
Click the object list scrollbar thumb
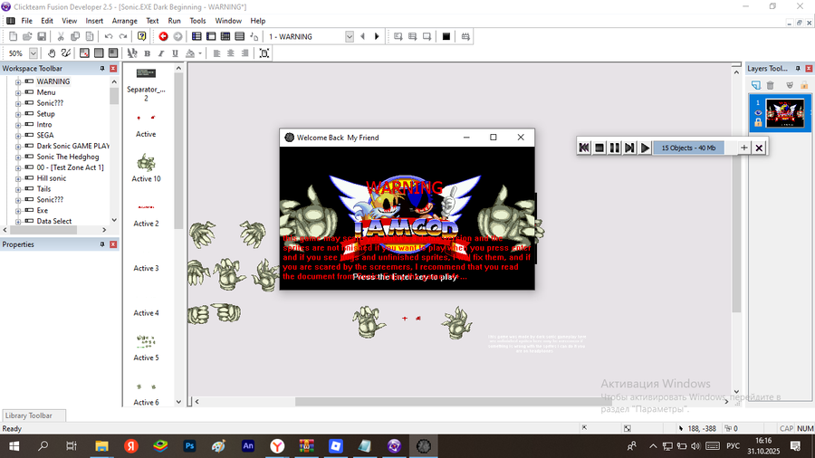pos(178,150)
